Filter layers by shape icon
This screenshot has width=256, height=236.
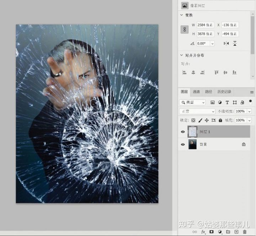click(235, 103)
